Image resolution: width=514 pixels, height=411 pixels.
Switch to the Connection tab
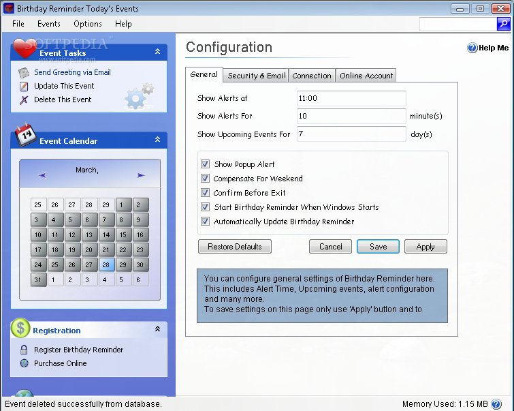pos(312,76)
